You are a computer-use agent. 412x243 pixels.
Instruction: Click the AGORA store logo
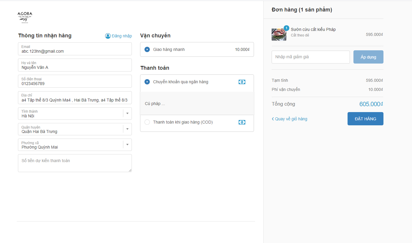tap(25, 17)
